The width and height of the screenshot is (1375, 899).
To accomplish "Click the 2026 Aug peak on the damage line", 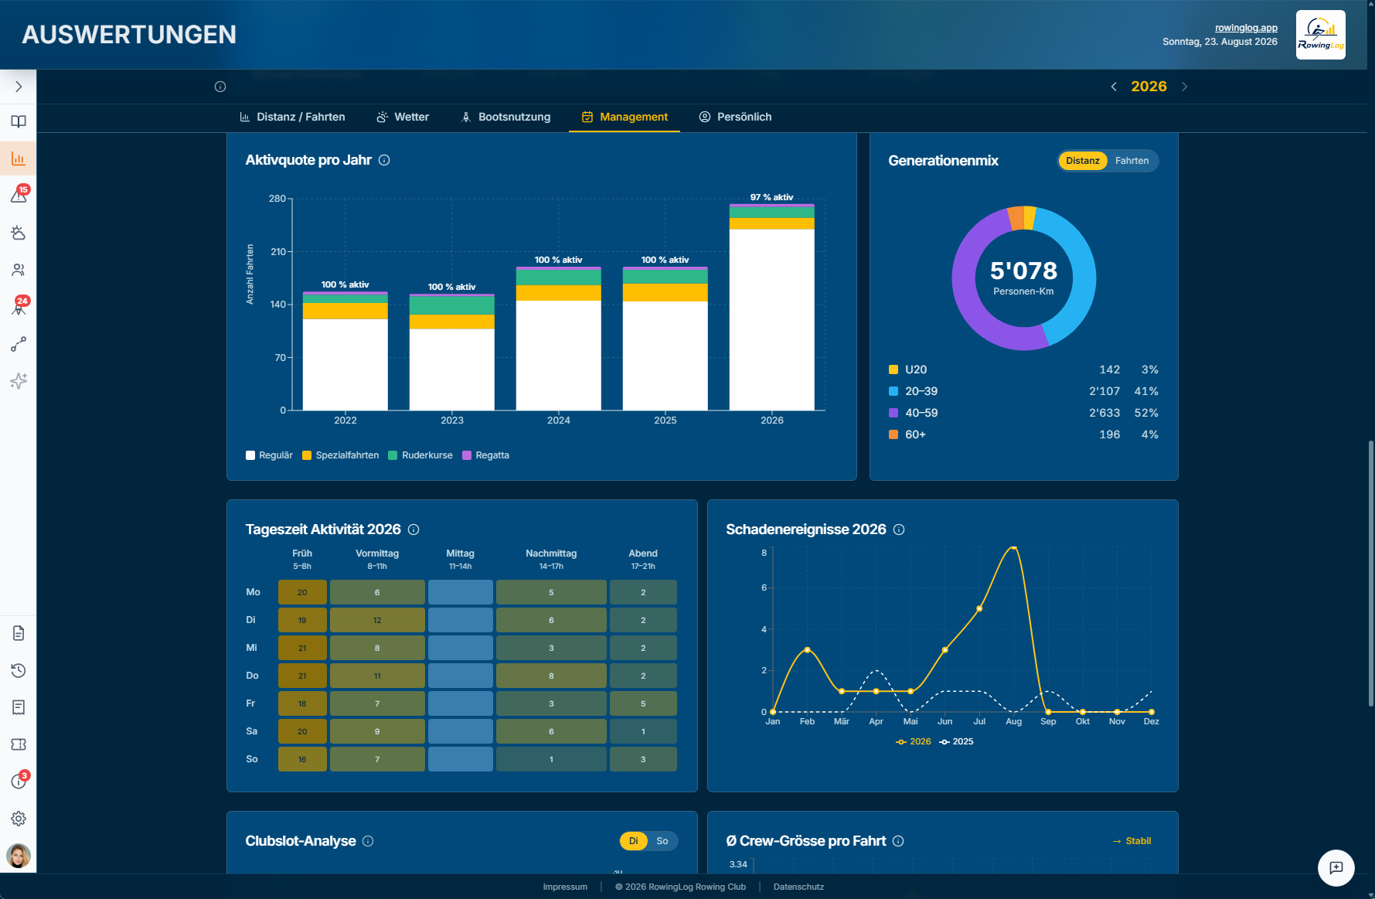I will [x=1013, y=548].
